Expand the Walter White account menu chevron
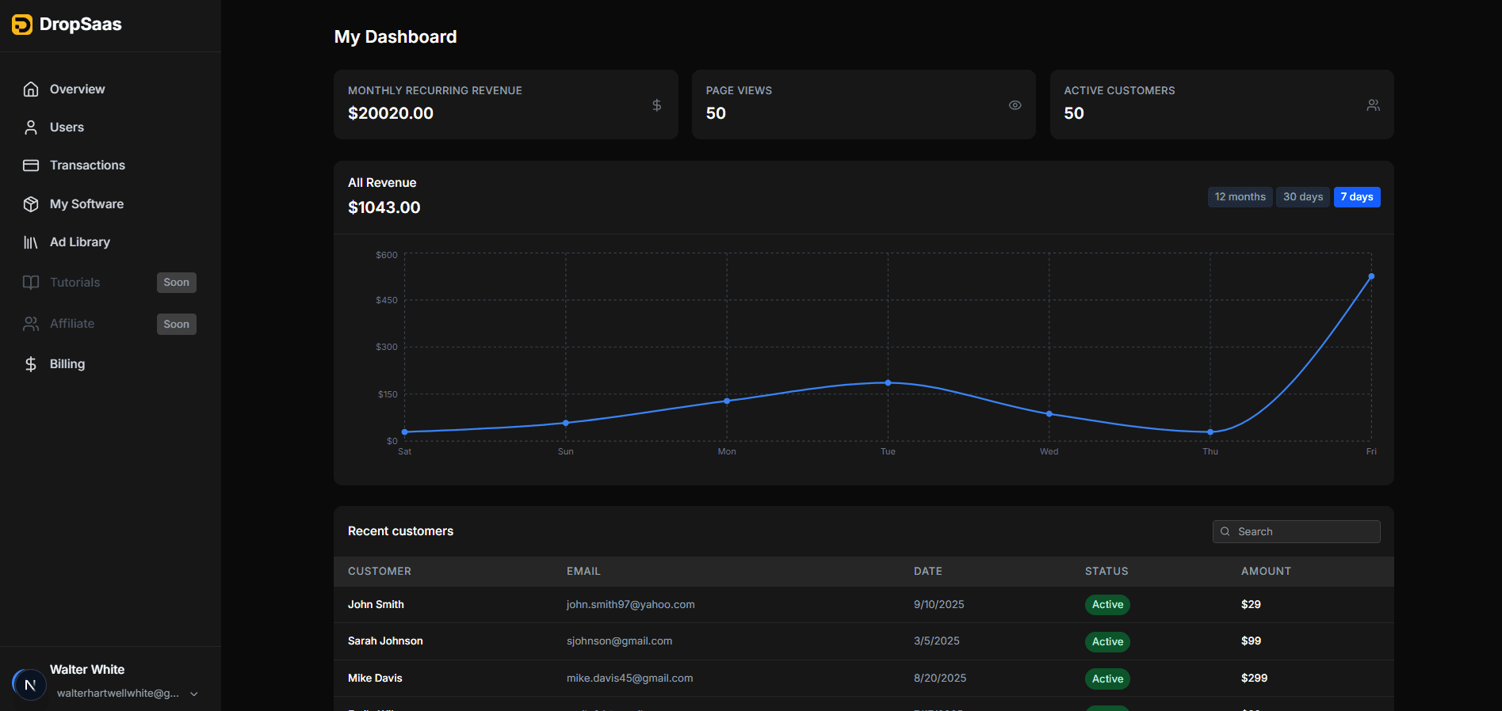Image resolution: width=1502 pixels, height=711 pixels. click(x=194, y=694)
